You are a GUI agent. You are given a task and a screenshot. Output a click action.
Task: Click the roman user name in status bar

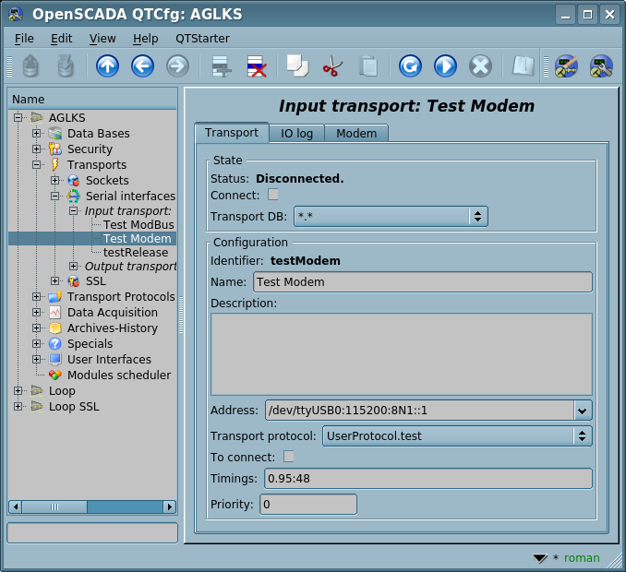[582, 557]
